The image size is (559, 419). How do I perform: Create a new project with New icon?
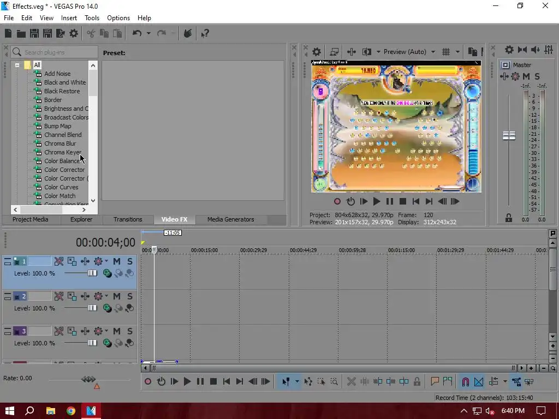[x=8, y=33]
